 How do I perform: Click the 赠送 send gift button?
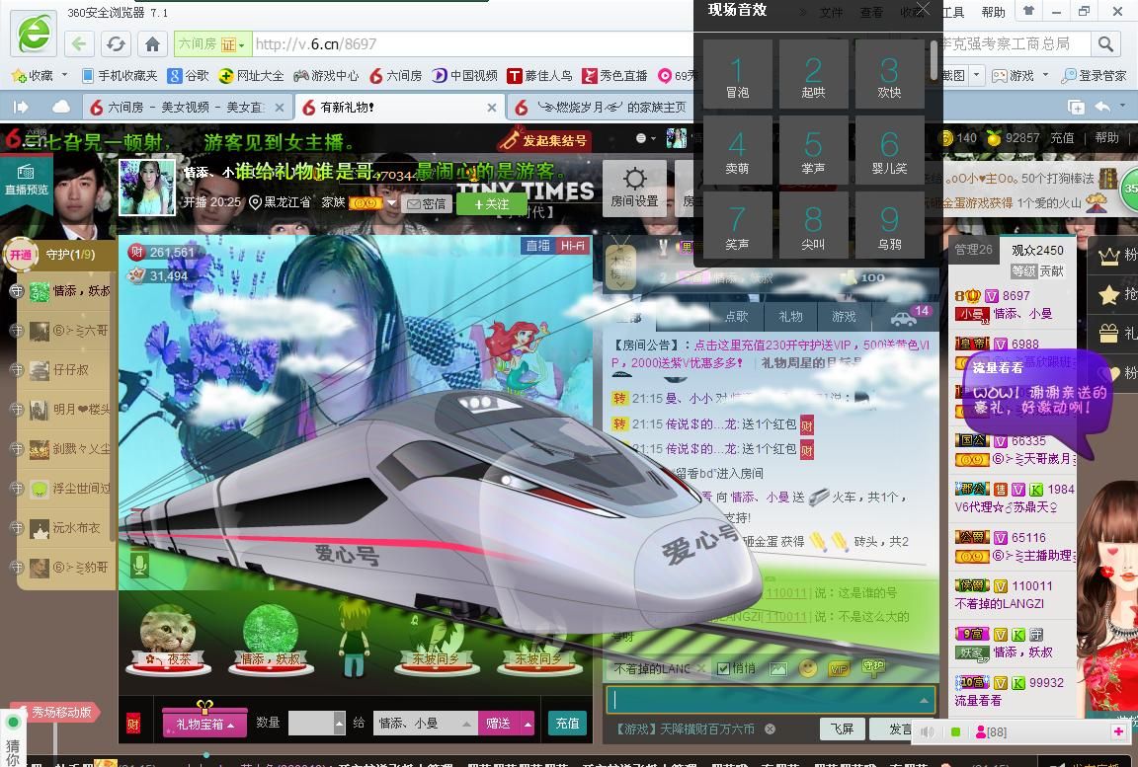[499, 724]
